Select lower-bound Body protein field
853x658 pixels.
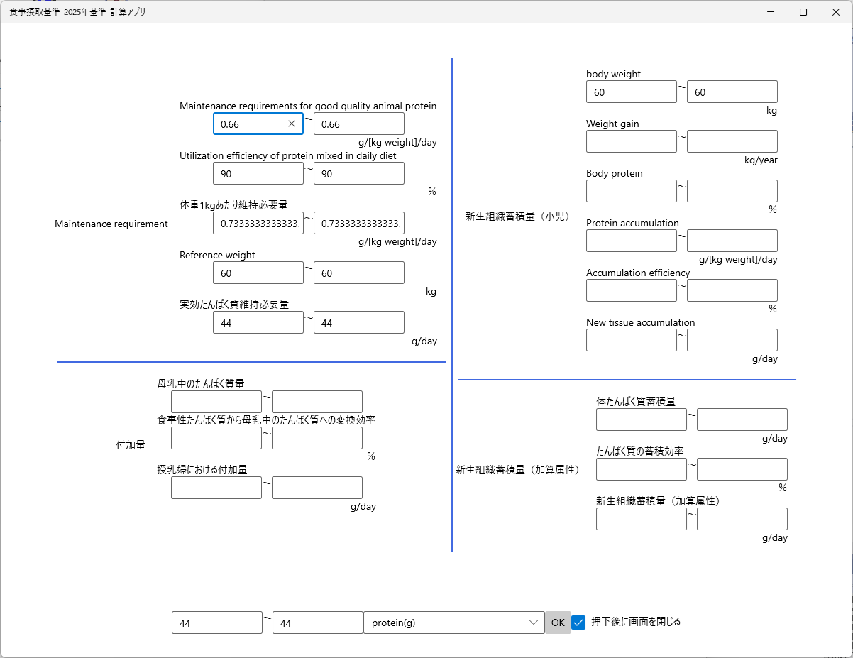point(632,191)
